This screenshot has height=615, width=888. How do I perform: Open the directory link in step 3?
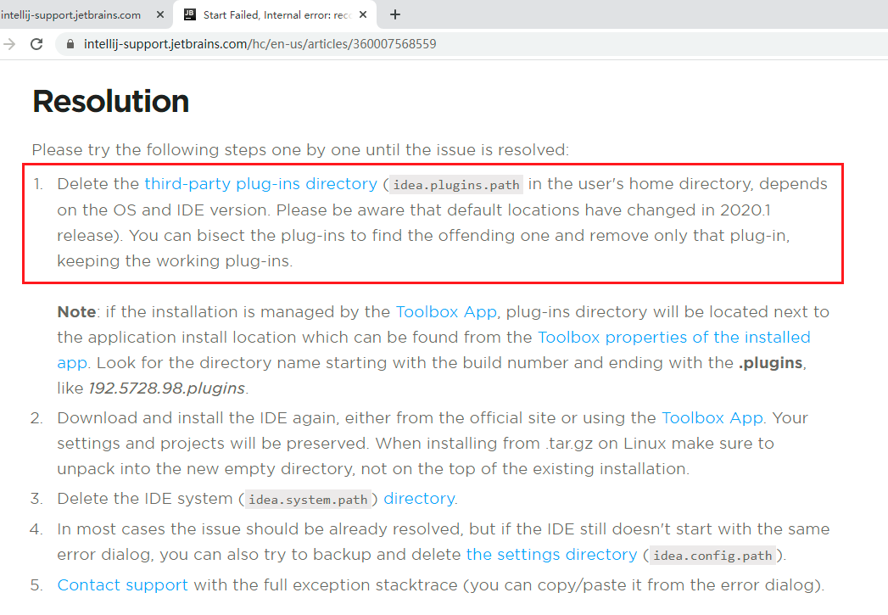click(419, 498)
